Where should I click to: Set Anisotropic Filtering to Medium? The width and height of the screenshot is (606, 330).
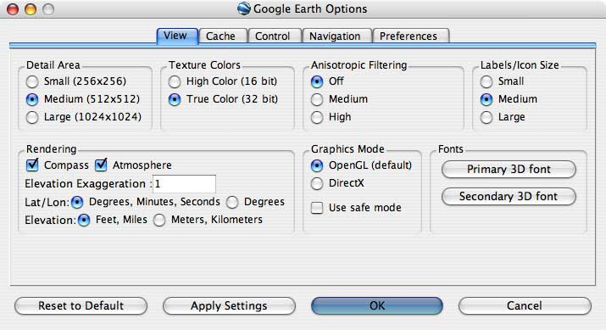pos(317,99)
